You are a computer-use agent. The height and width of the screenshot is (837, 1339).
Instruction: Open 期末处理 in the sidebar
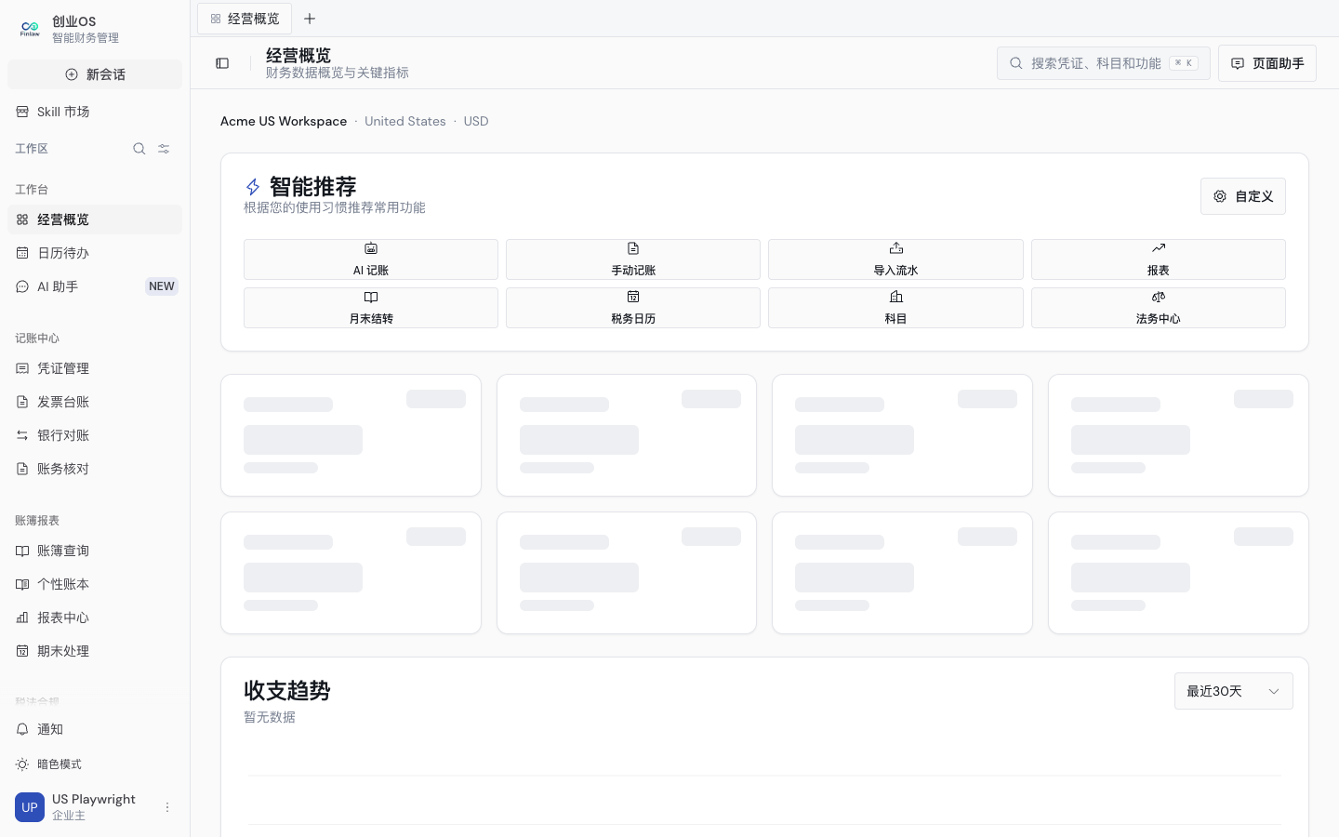(95, 651)
